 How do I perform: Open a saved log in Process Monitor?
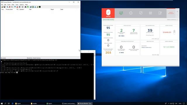2,7
